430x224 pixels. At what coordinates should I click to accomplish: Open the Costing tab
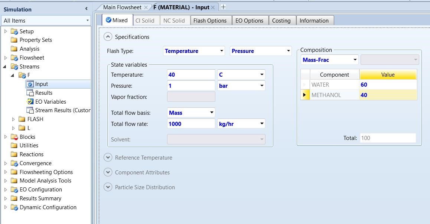[x=281, y=21]
